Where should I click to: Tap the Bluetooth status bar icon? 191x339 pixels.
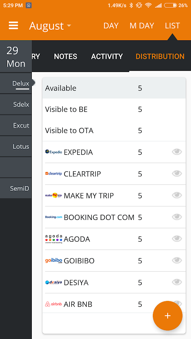tap(131, 6)
